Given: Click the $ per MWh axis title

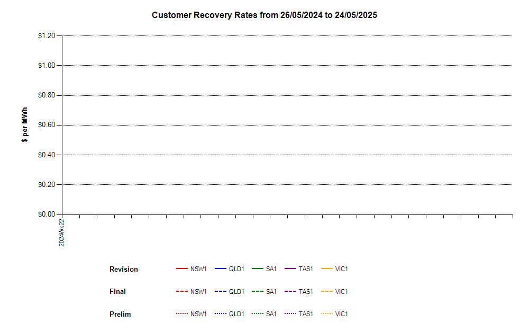Looking at the screenshot, I should tap(25, 125).
